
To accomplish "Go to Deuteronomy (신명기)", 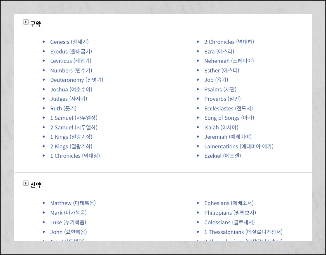I will tap(76, 80).
